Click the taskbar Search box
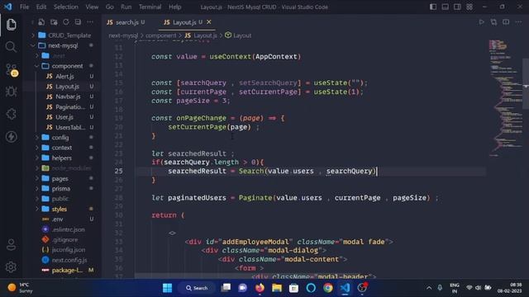 [x=197, y=288]
